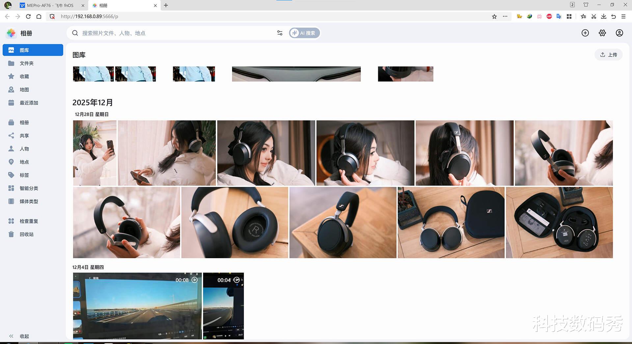The image size is (632, 344).
Task: Open album settings gear icon
Action: coord(602,33)
